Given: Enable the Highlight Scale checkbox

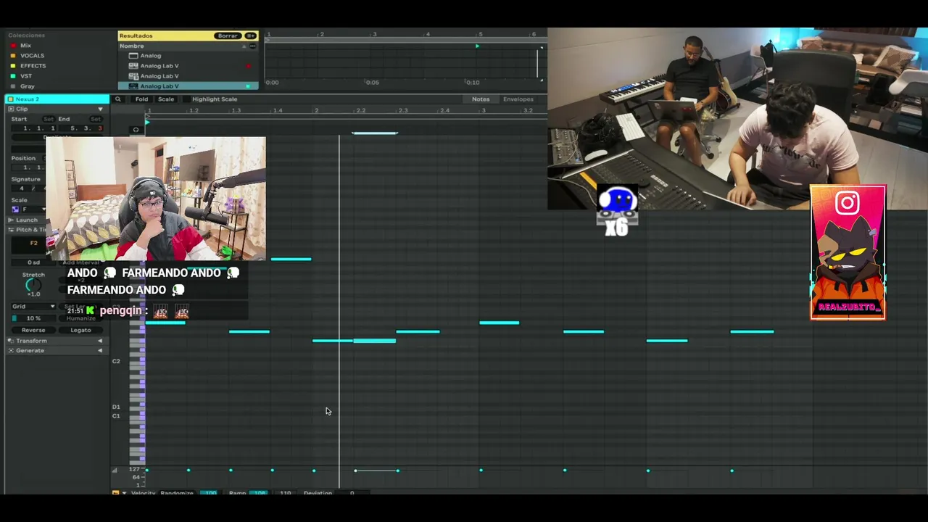Looking at the screenshot, I should point(186,99).
